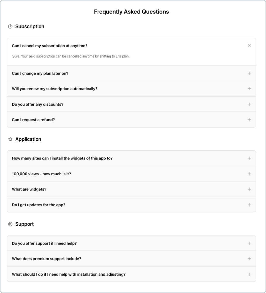Select the Subscription section heading

(30, 26)
